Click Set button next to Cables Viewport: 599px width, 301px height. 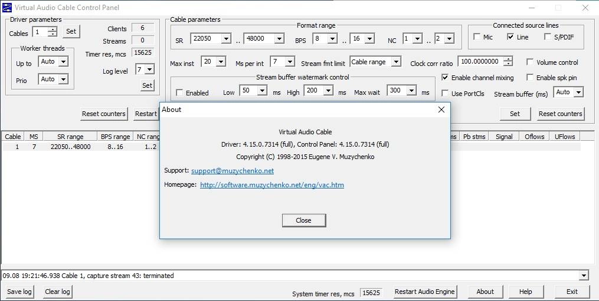click(x=71, y=31)
